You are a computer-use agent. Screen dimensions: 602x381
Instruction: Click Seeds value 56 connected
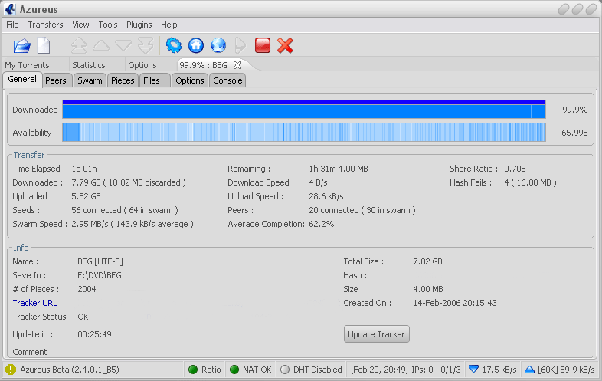pyautogui.click(x=125, y=210)
